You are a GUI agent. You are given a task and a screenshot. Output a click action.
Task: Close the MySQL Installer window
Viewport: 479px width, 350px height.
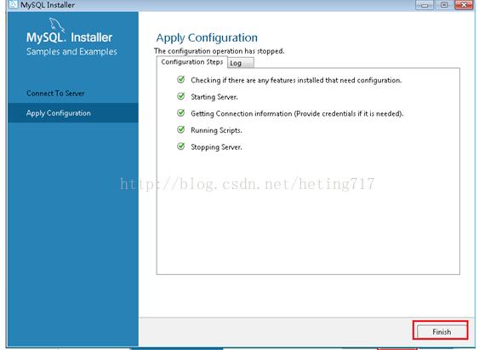464,5
